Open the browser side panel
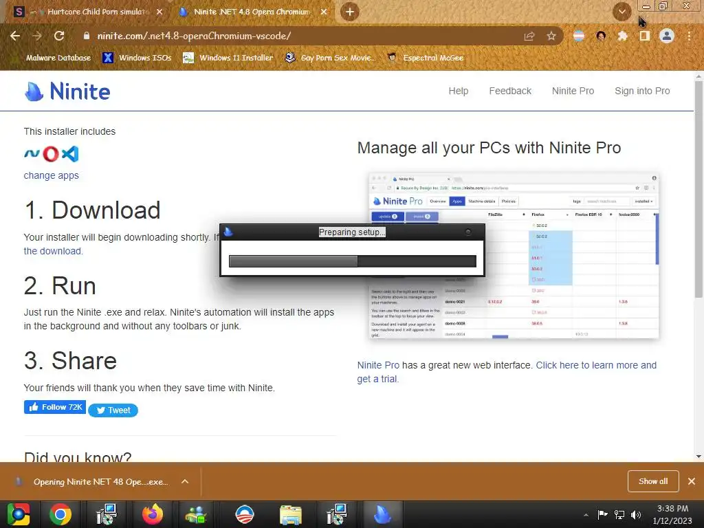The width and height of the screenshot is (704, 528). coord(645,36)
